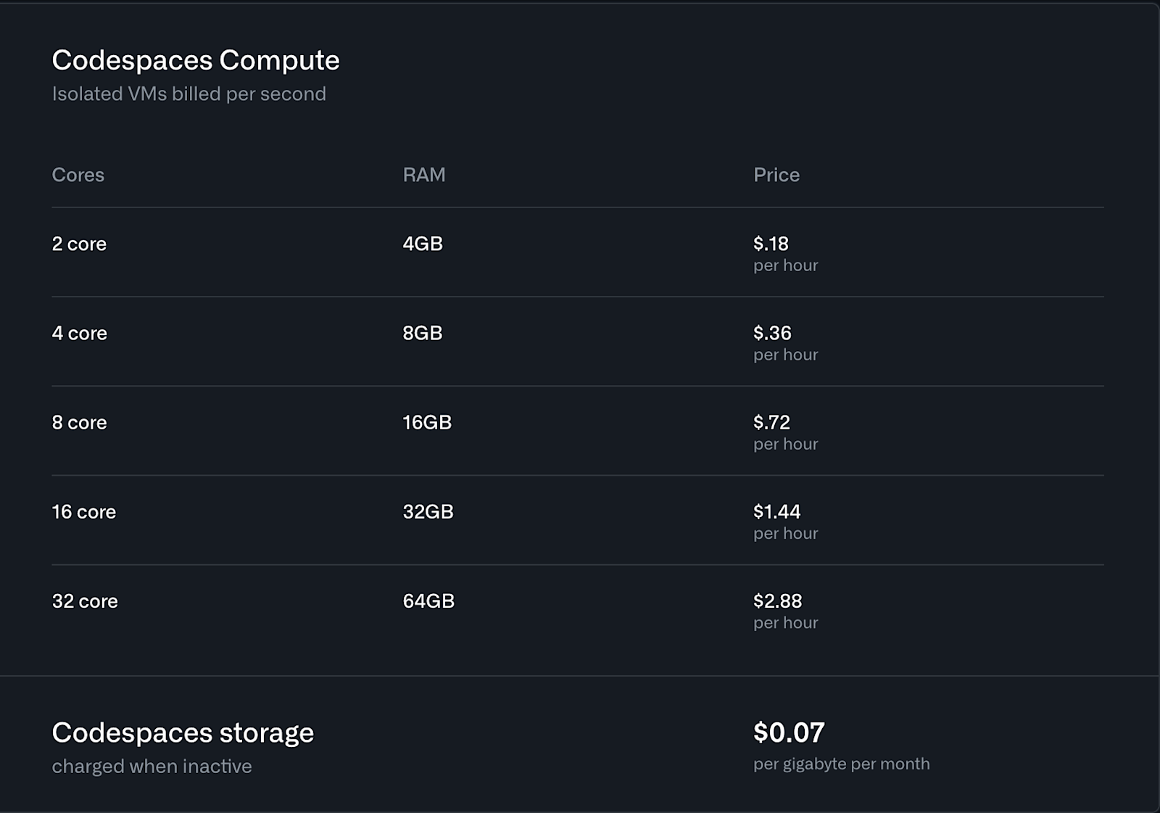Select the 32 core row label
The image size is (1160, 813).
click(x=84, y=601)
